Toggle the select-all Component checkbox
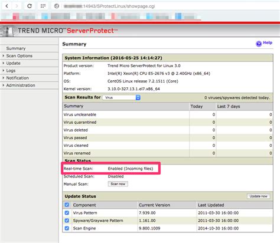 [67, 205]
